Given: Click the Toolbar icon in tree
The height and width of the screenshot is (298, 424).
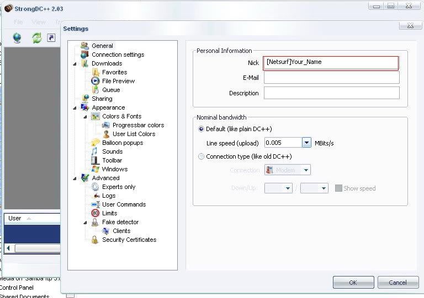Looking at the screenshot, I should click(x=95, y=160).
